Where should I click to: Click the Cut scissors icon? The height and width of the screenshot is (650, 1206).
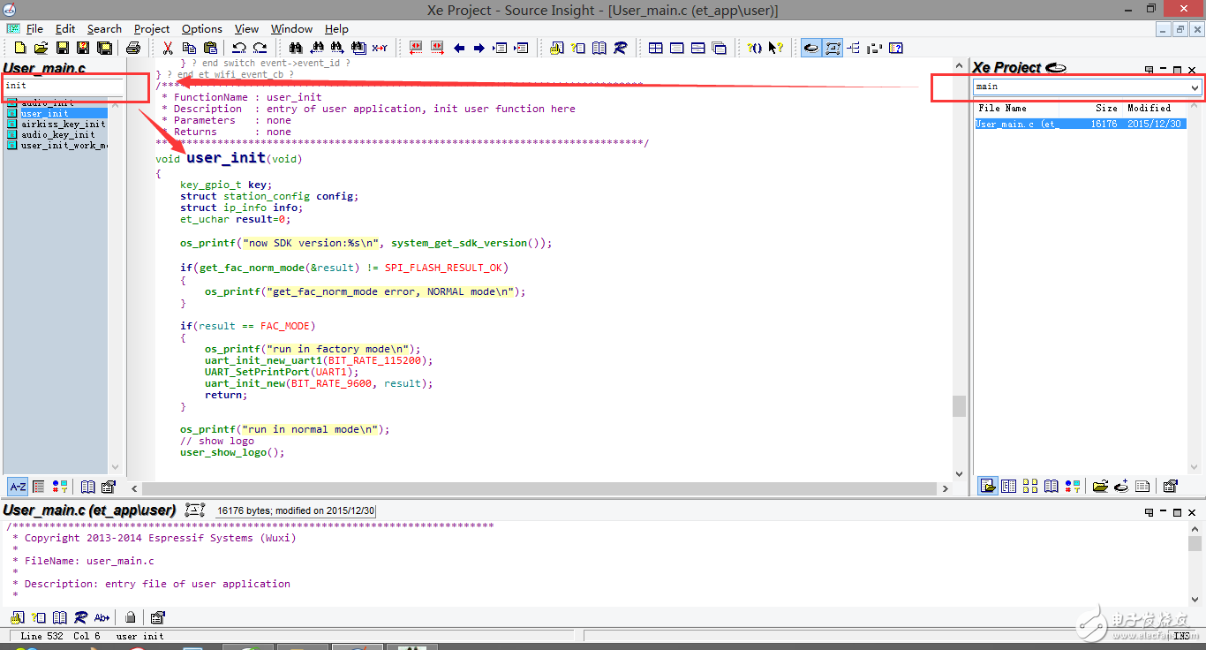(x=167, y=48)
